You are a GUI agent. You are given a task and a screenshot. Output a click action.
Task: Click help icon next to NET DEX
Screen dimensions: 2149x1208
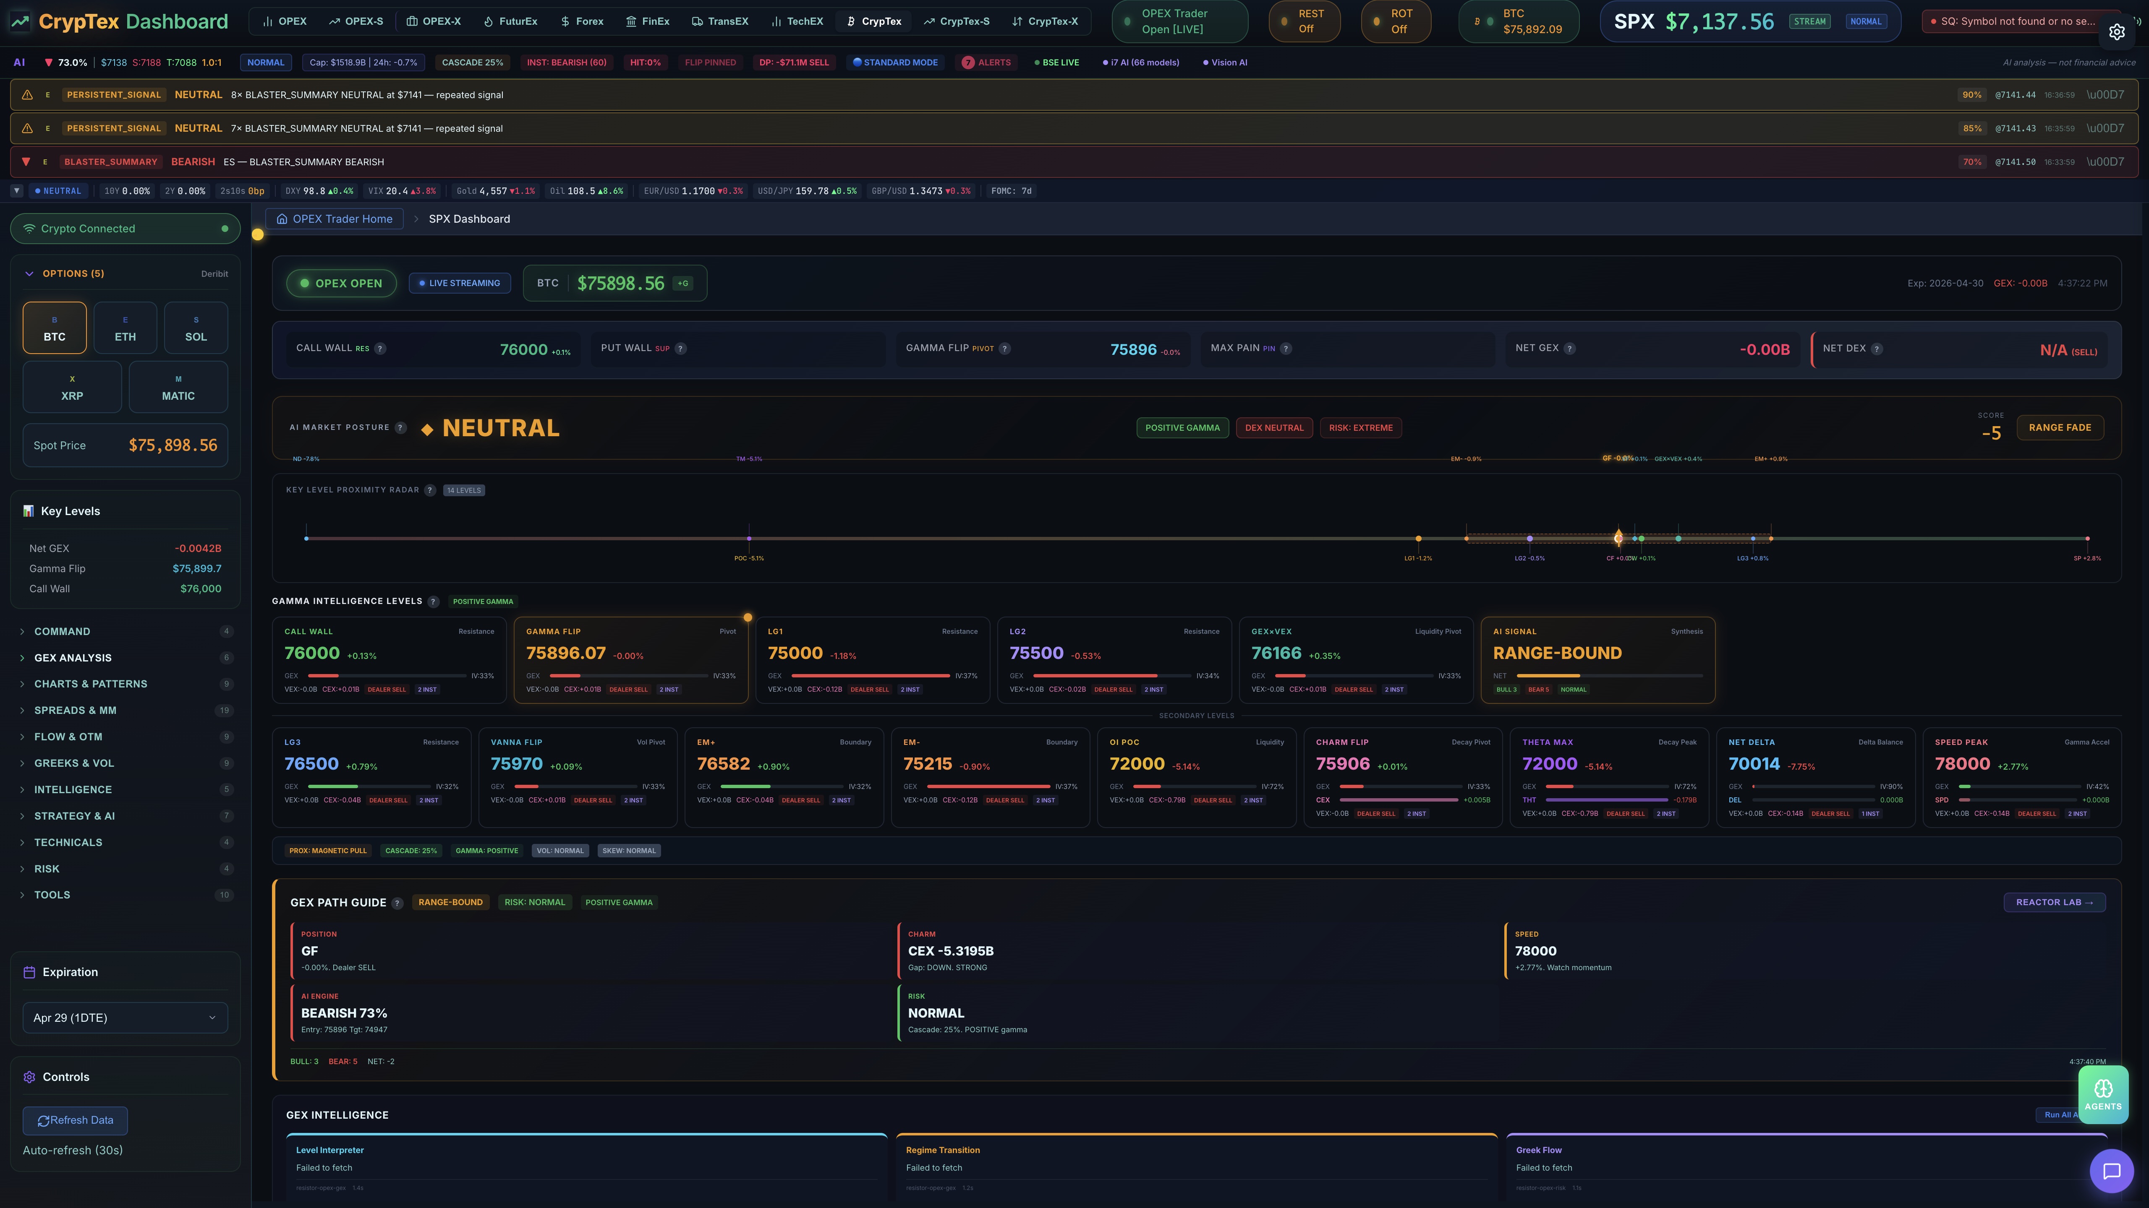(x=1877, y=349)
